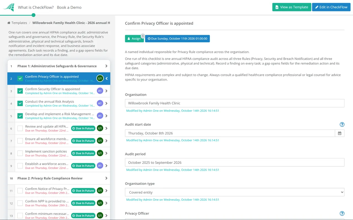Open annual Risk Analysis task via chevron
353x220 pixels.
click(106, 103)
